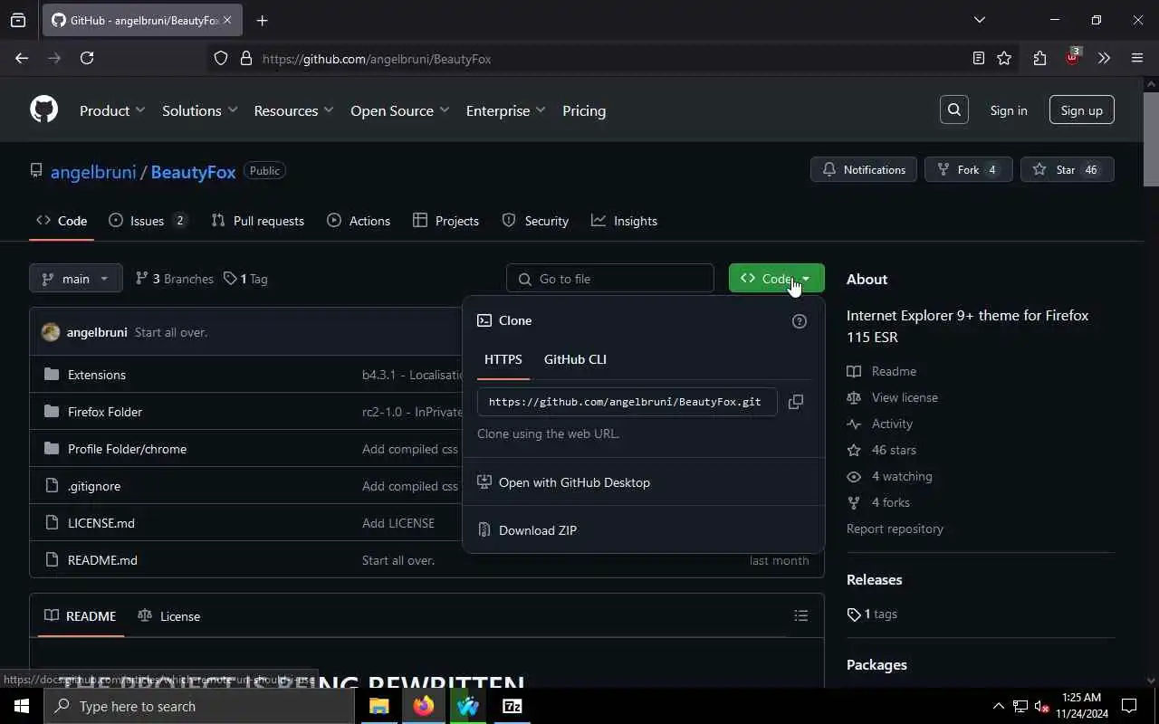Click the Sign up button
The width and height of the screenshot is (1159, 724).
(1081, 110)
